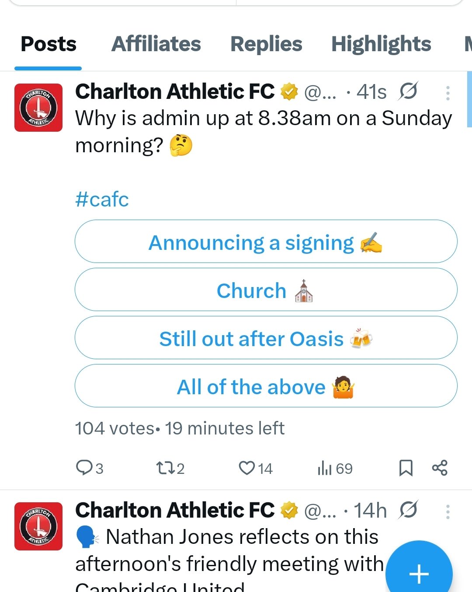The width and height of the screenshot is (472, 592).
Task: Open the reply icon on poll post
Action: [x=83, y=468]
